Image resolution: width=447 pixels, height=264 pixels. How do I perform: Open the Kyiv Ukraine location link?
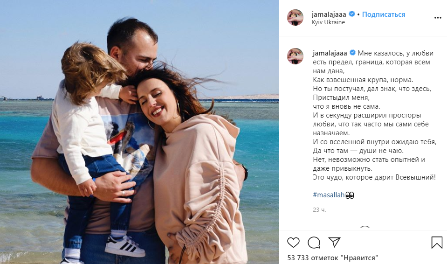(x=328, y=22)
